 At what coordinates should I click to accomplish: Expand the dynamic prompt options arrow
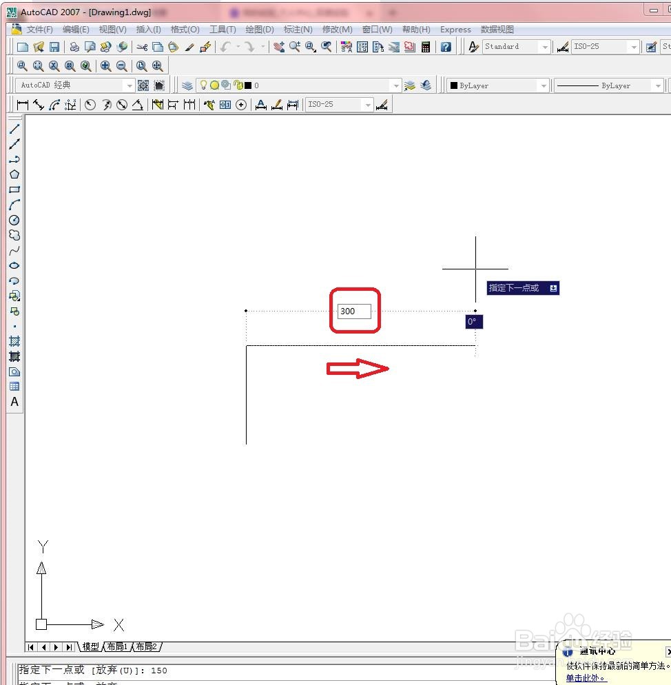[553, 288]
